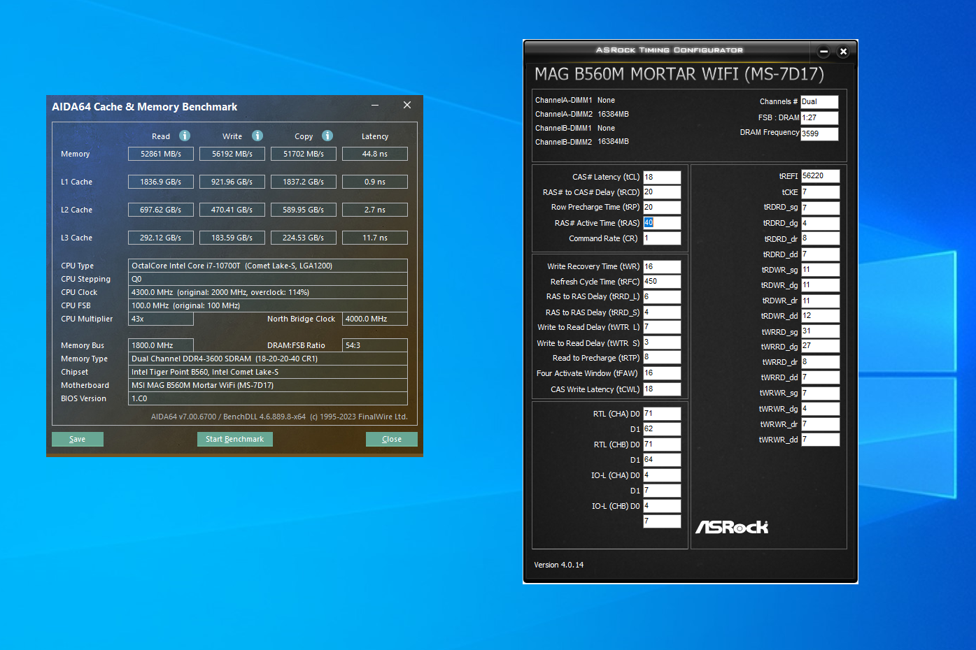Screen dimensions: 976x650
Task: Click the Read to Precharge (tRTP) field
Action: (x=662, y=357)
